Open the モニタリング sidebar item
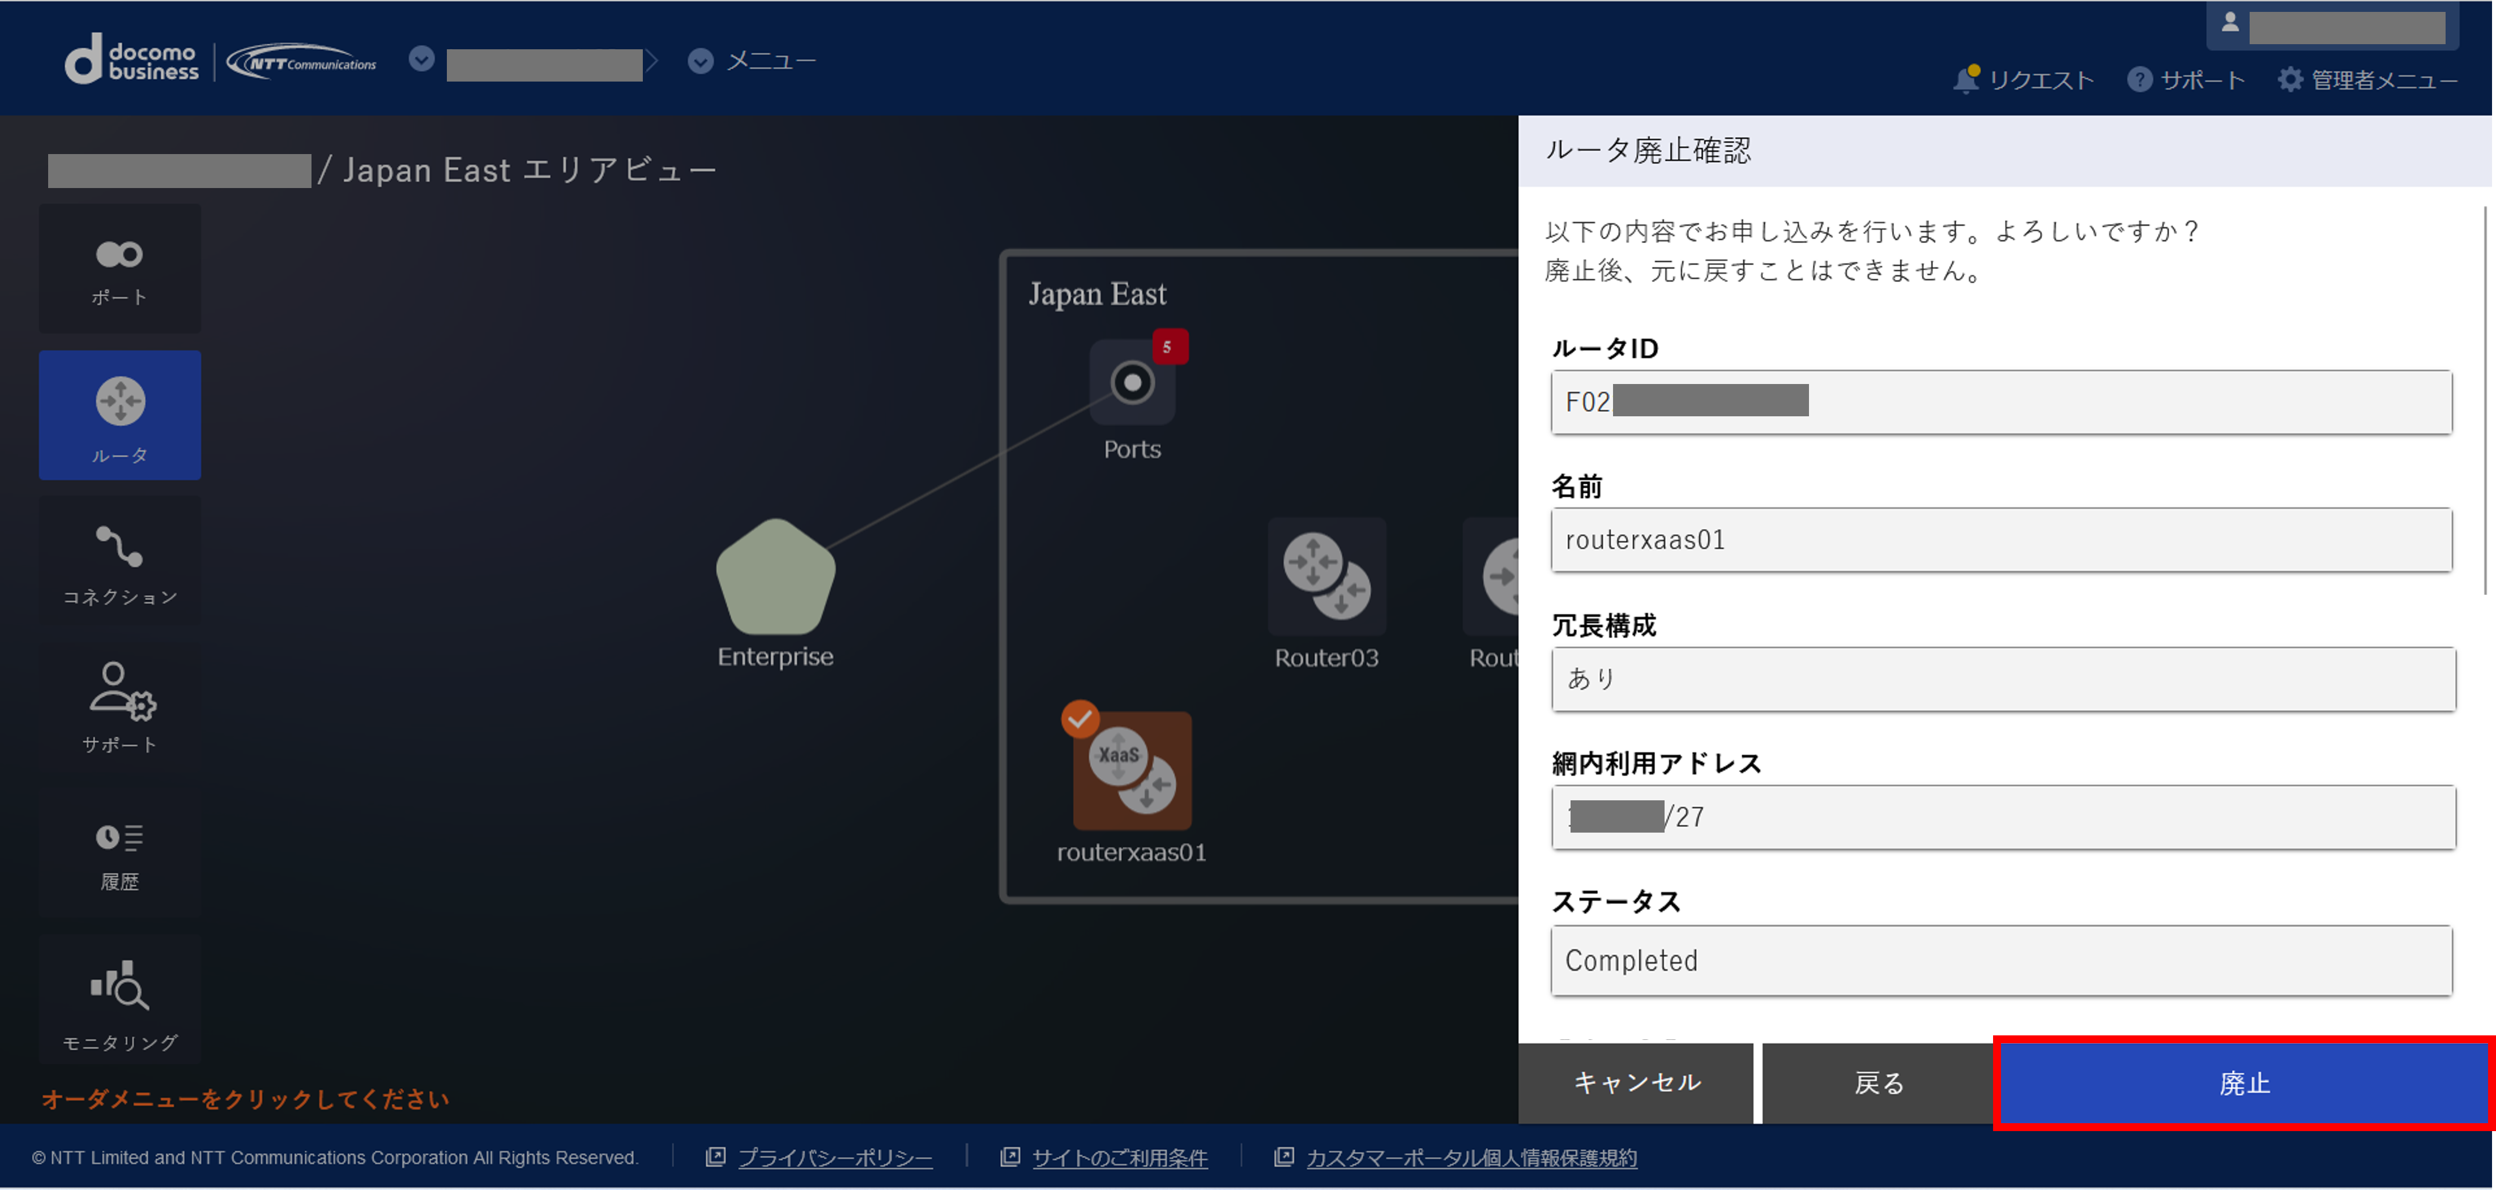Image resolution: width=2496 pixels, height=1190 pixels. click(119, 1000)
